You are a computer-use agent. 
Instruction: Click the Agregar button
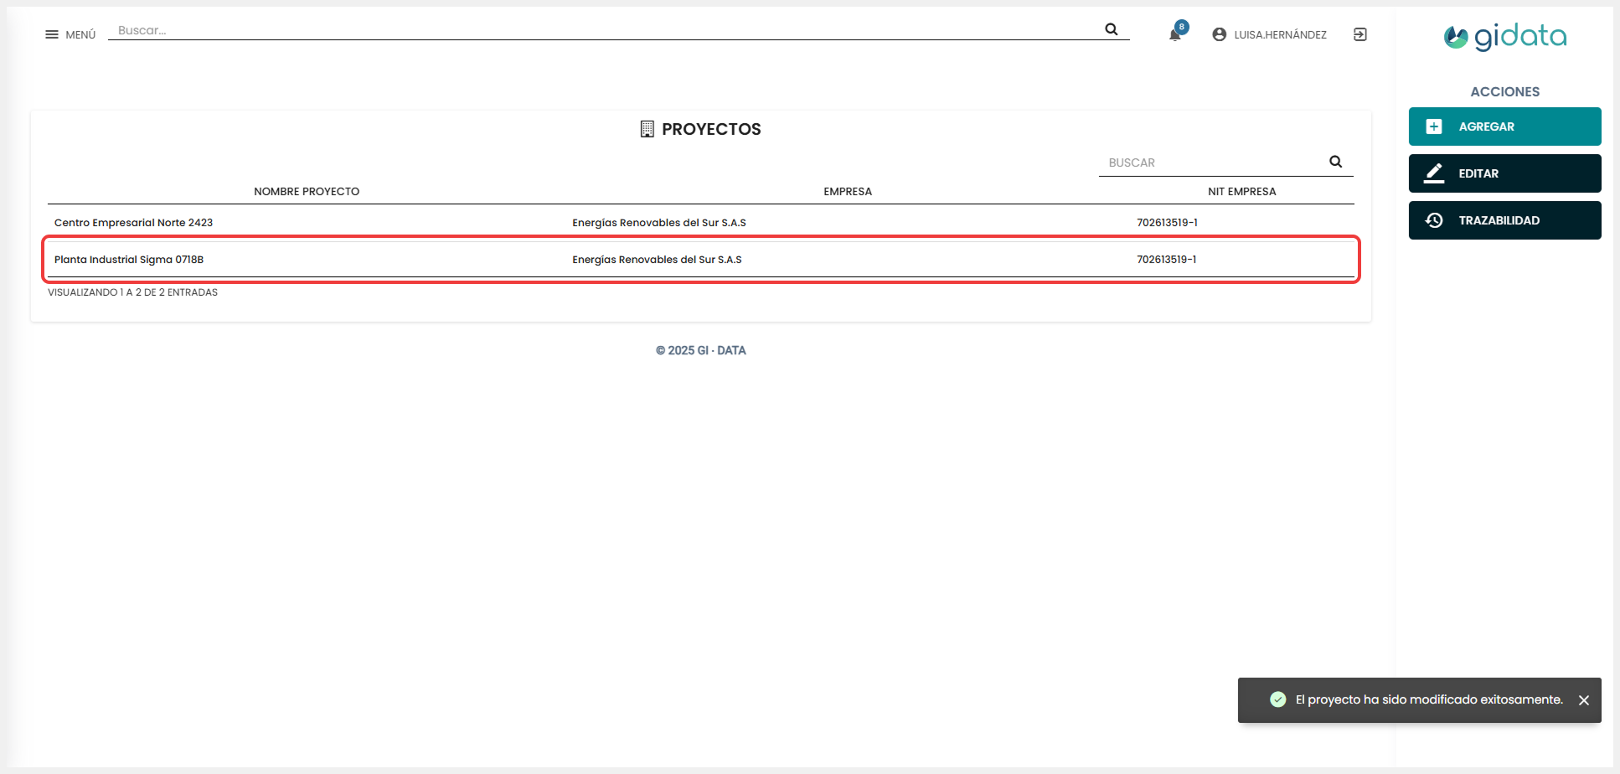pyautogui.click(x=1504, y=126)
